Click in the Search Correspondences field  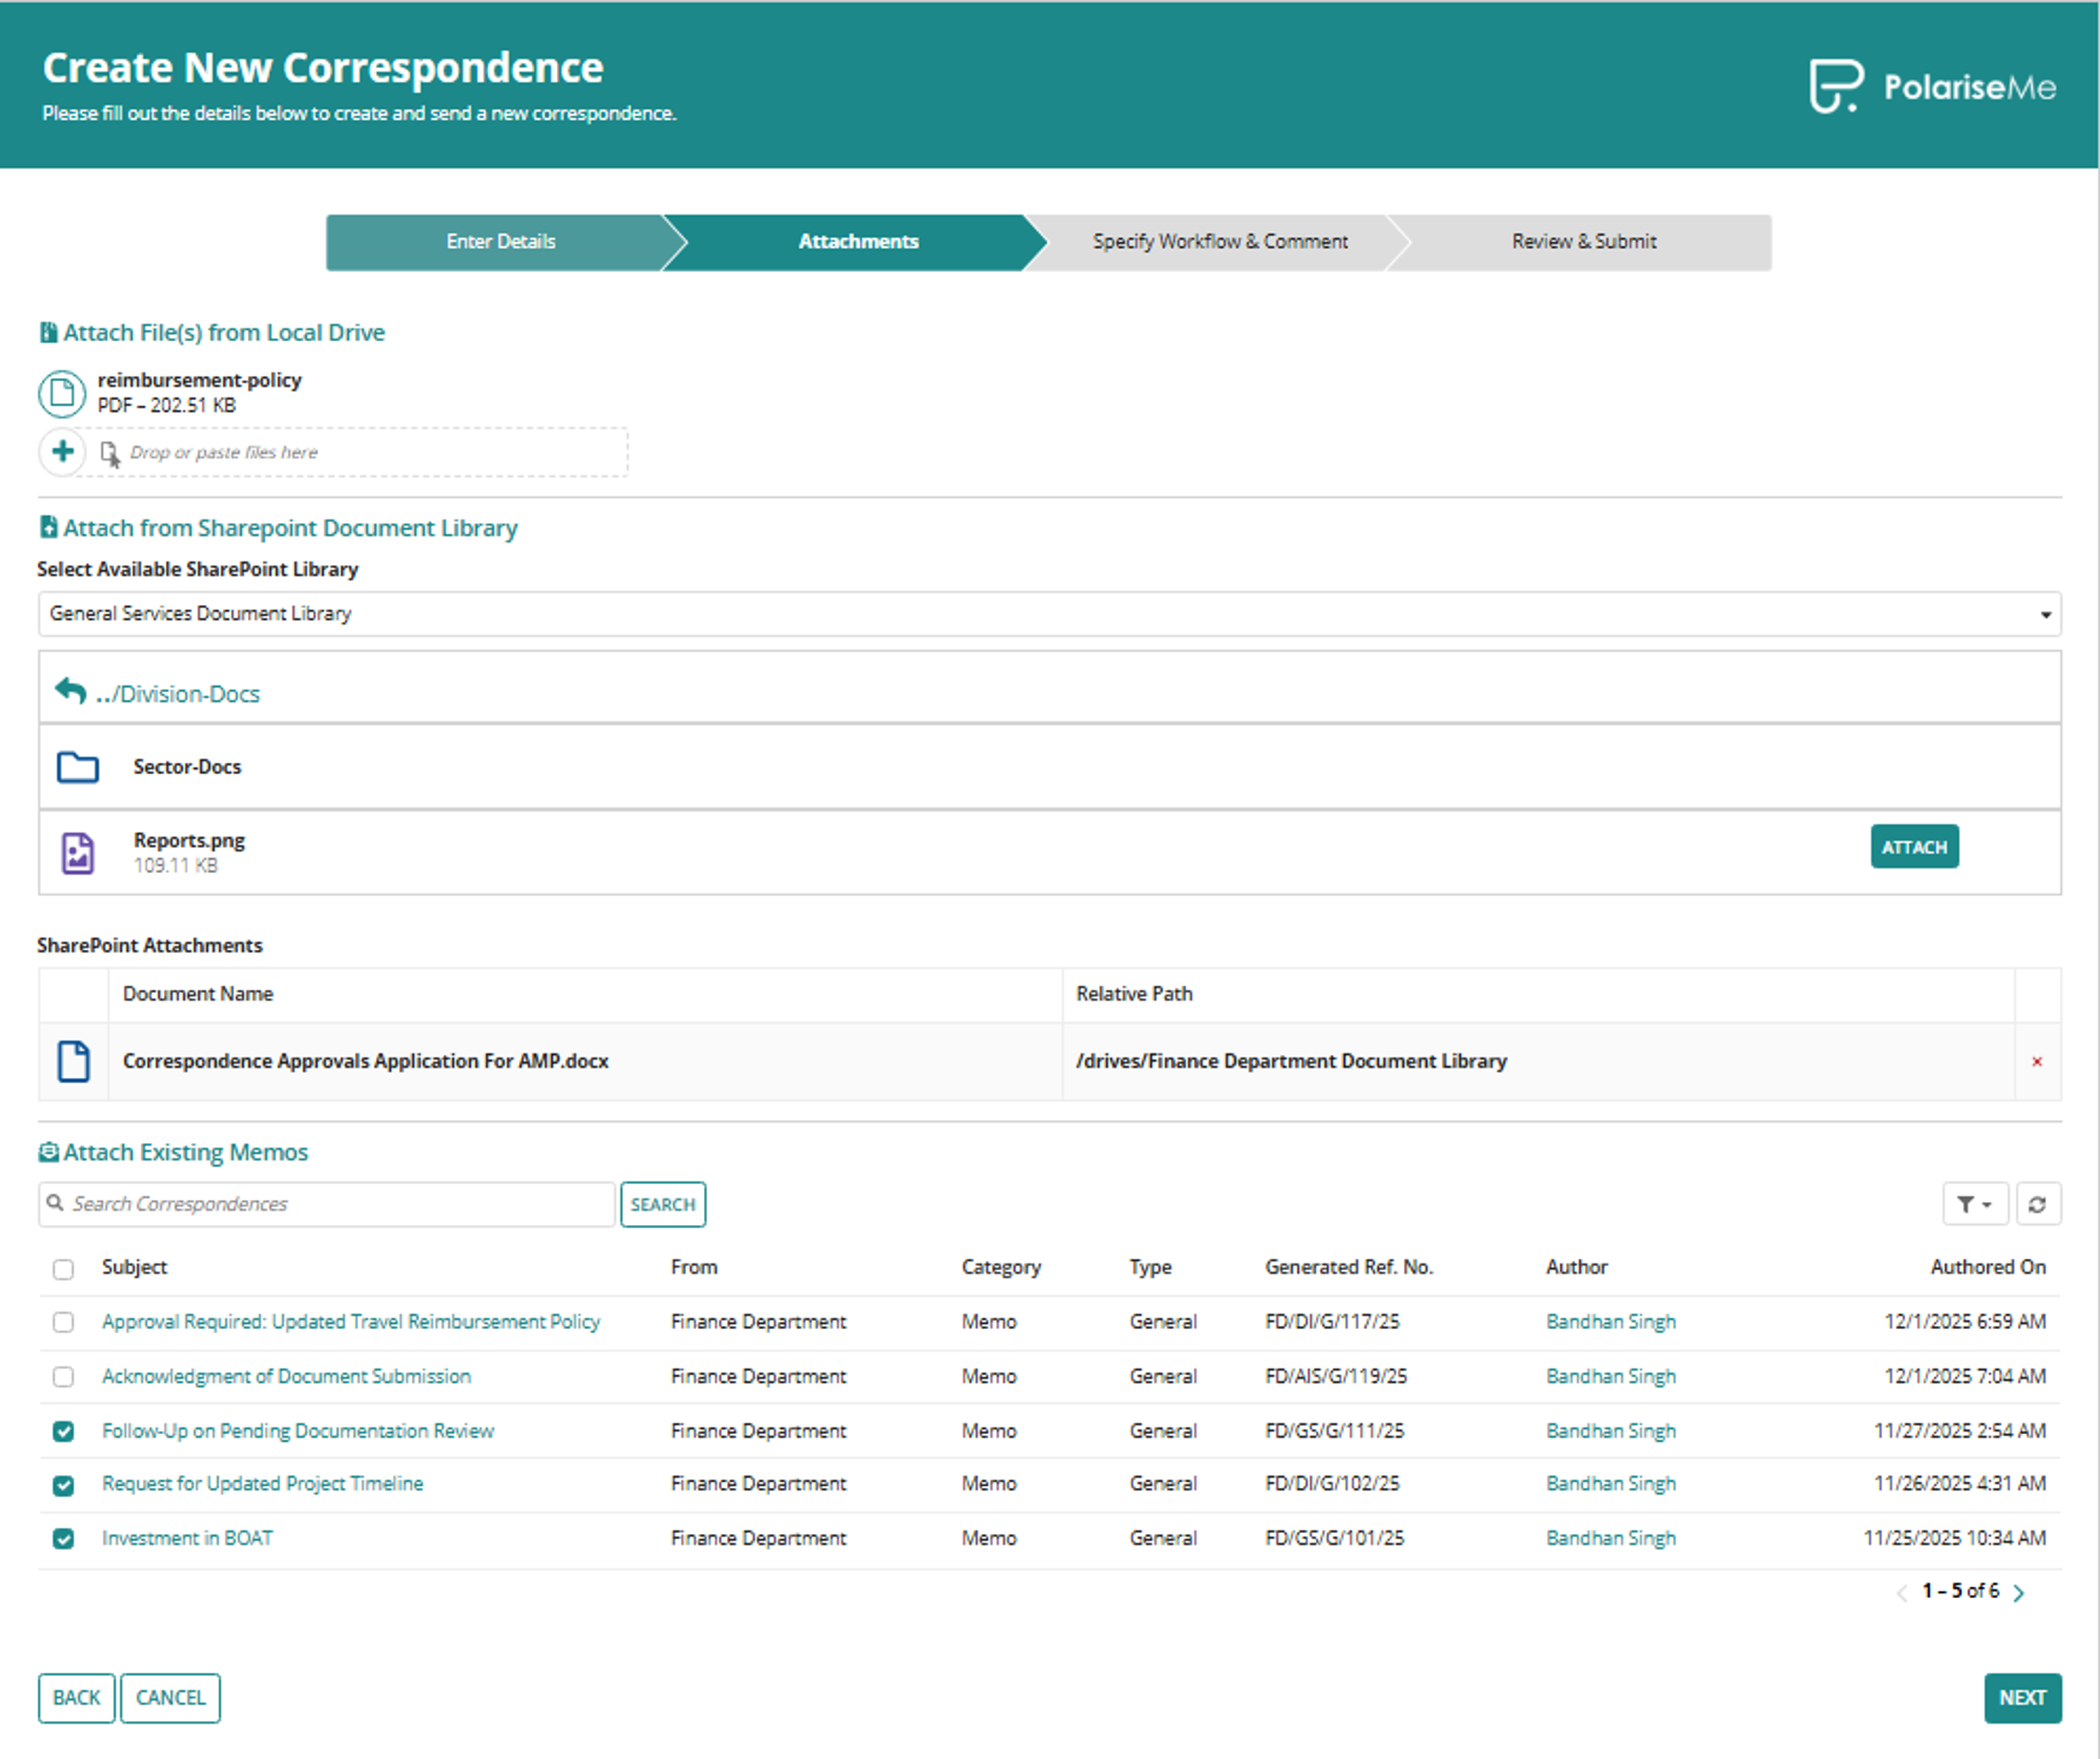coord(327,1204)
